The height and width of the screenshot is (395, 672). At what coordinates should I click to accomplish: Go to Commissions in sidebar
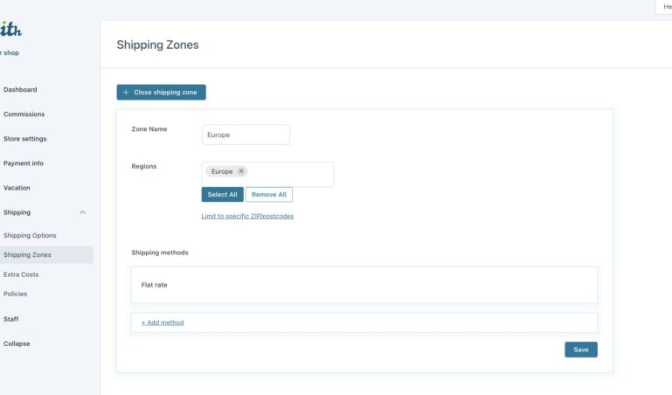[x=24, y=114]
